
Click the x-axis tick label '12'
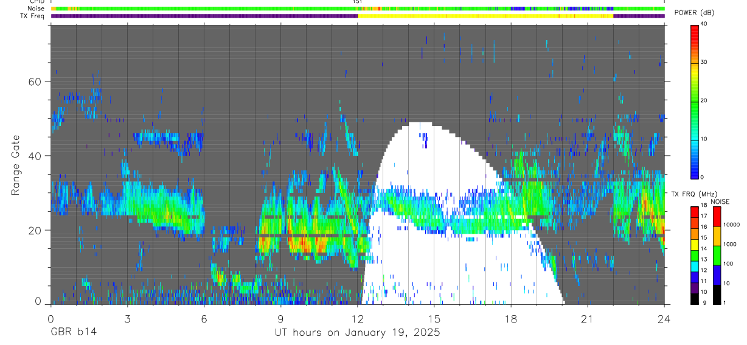click(357, 318)
